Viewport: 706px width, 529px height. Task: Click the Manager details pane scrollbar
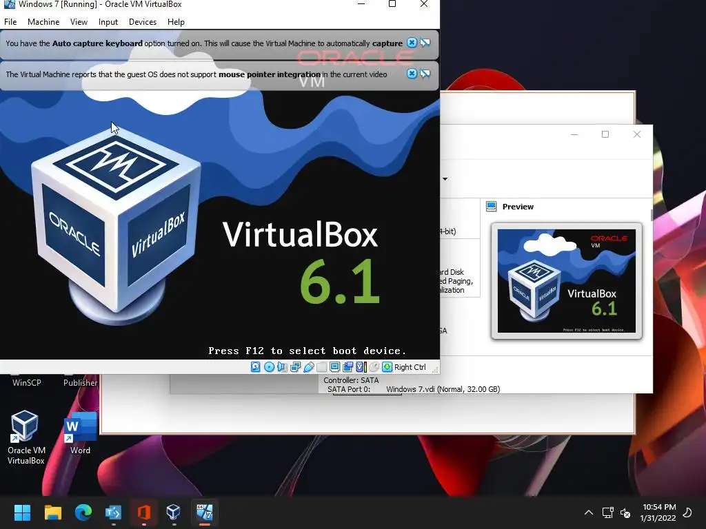[x=652, y=215]
